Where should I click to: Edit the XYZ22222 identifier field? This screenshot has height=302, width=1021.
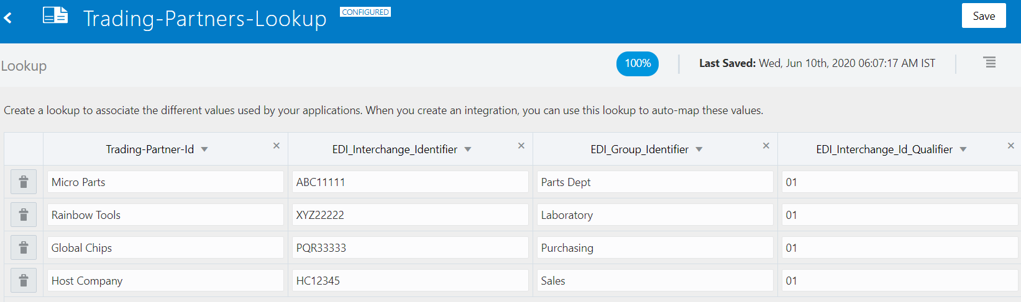pyautogui.click(x=410, y=215)
